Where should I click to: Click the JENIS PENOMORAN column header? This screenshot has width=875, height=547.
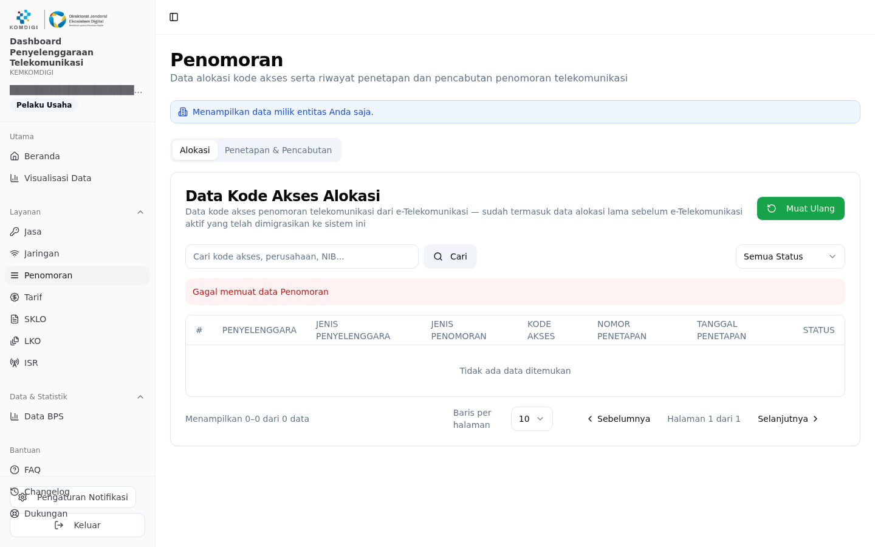pyautogui.click(x=459, y=330)
